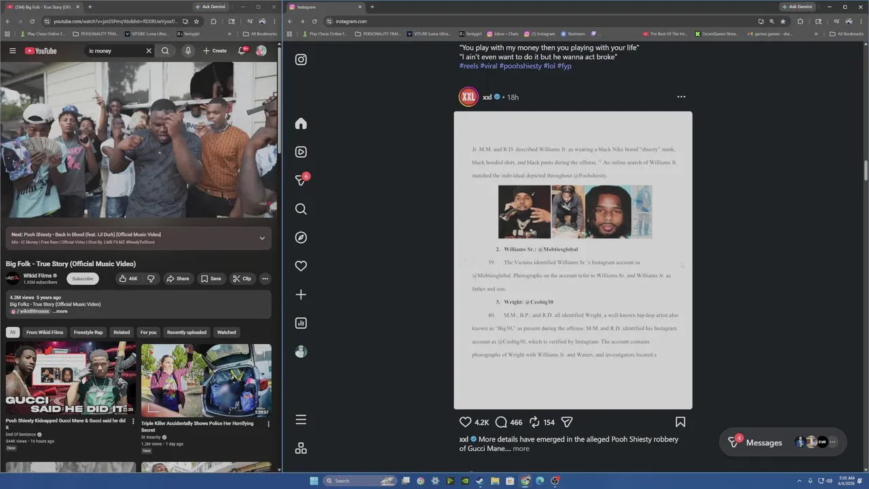Select the Related chip
This screenshot has width=869, height=489.
122,332
